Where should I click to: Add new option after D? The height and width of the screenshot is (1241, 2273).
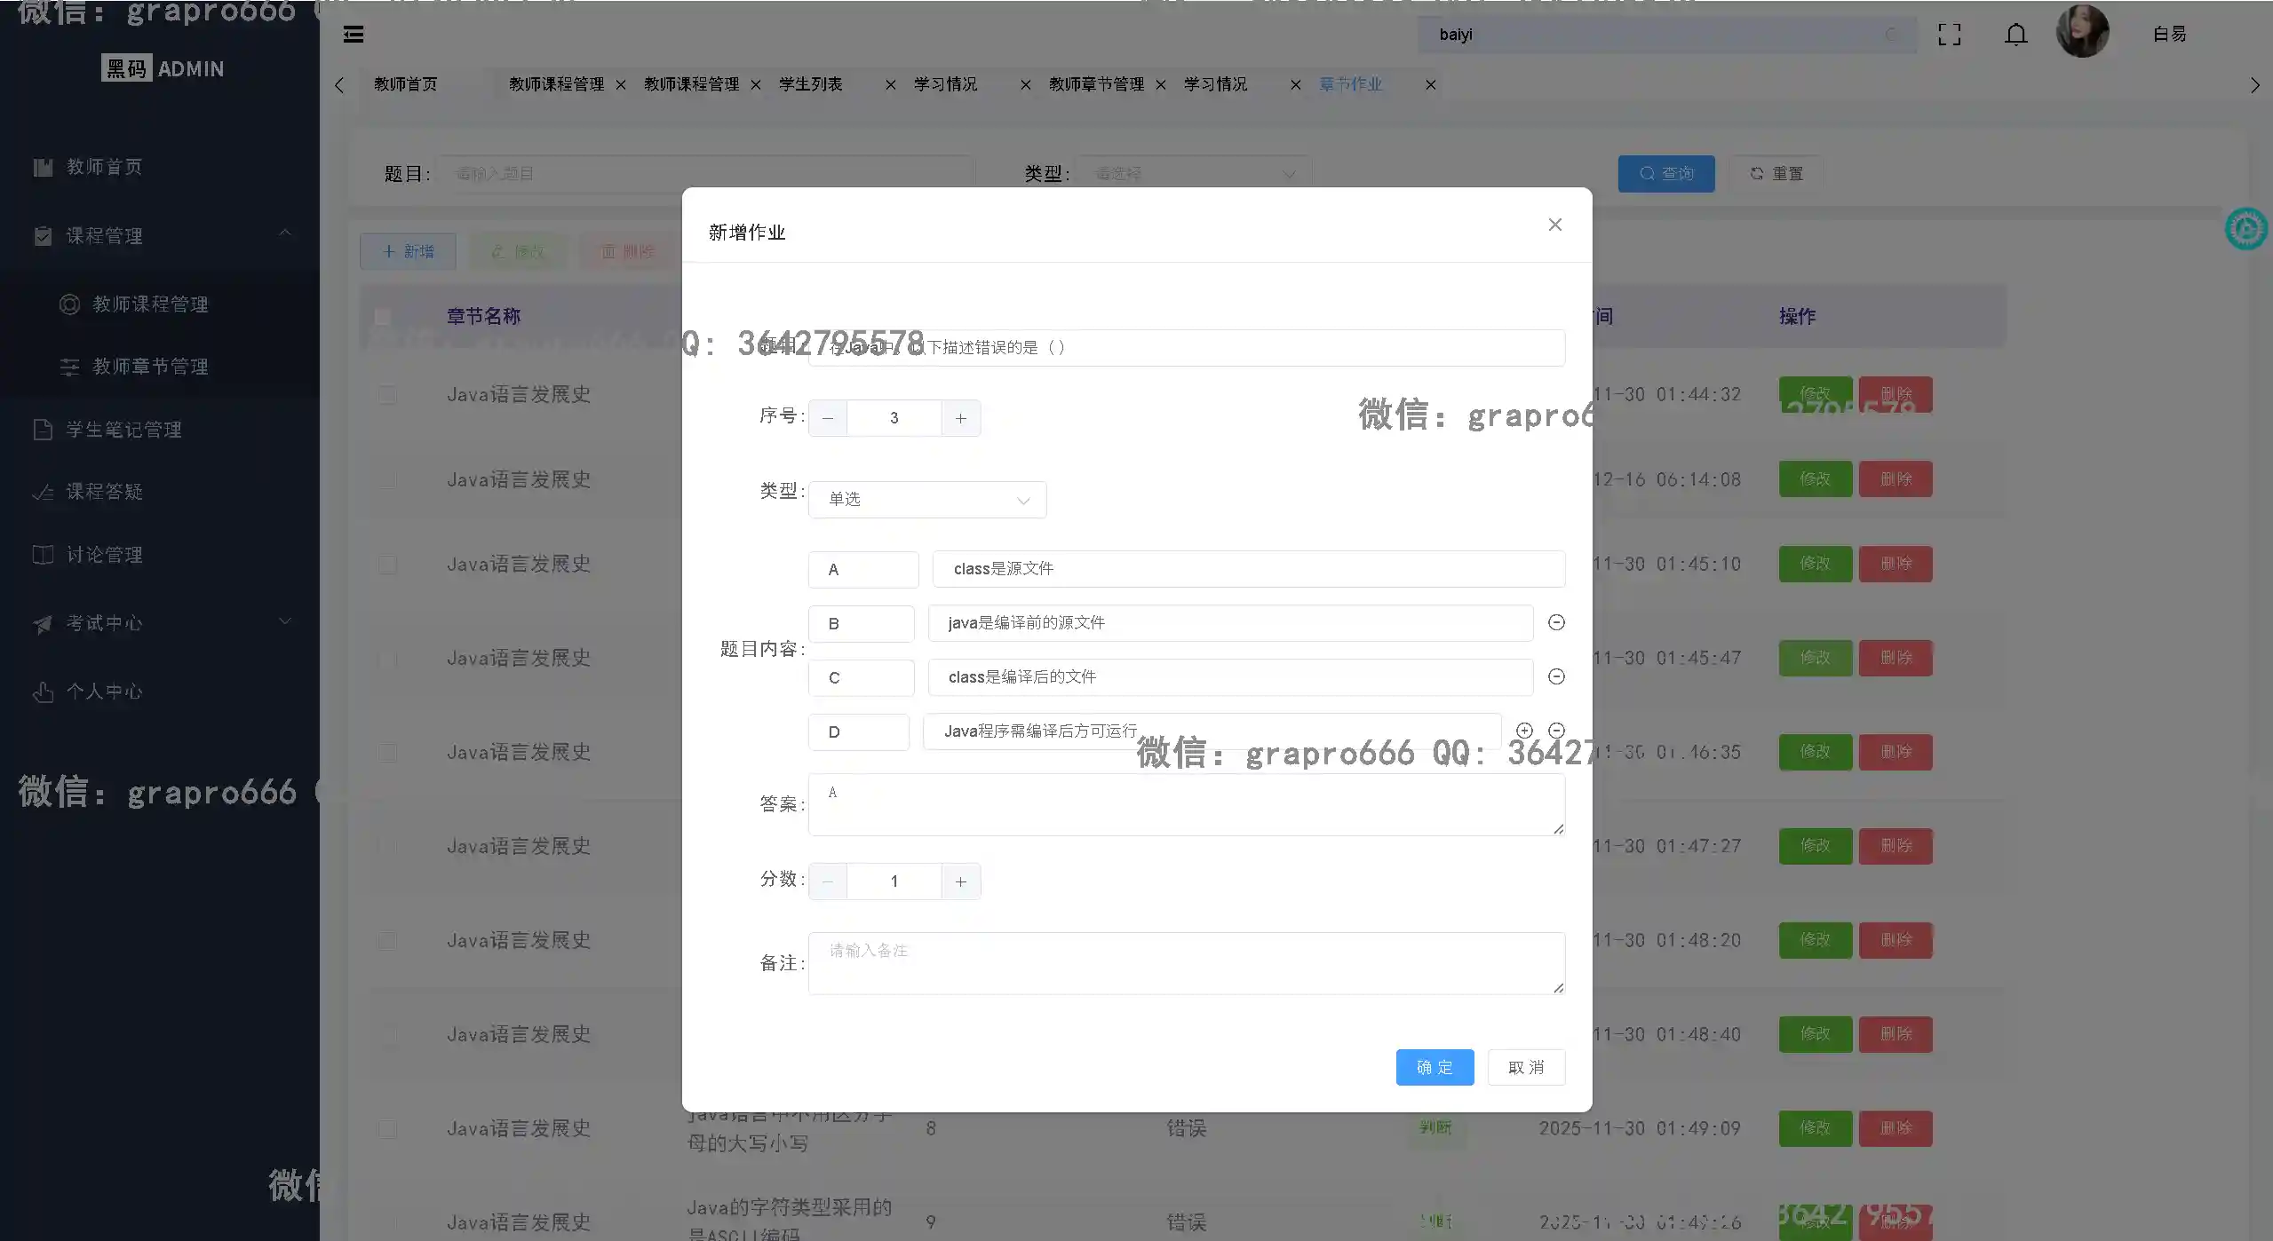click(1524, 731)
